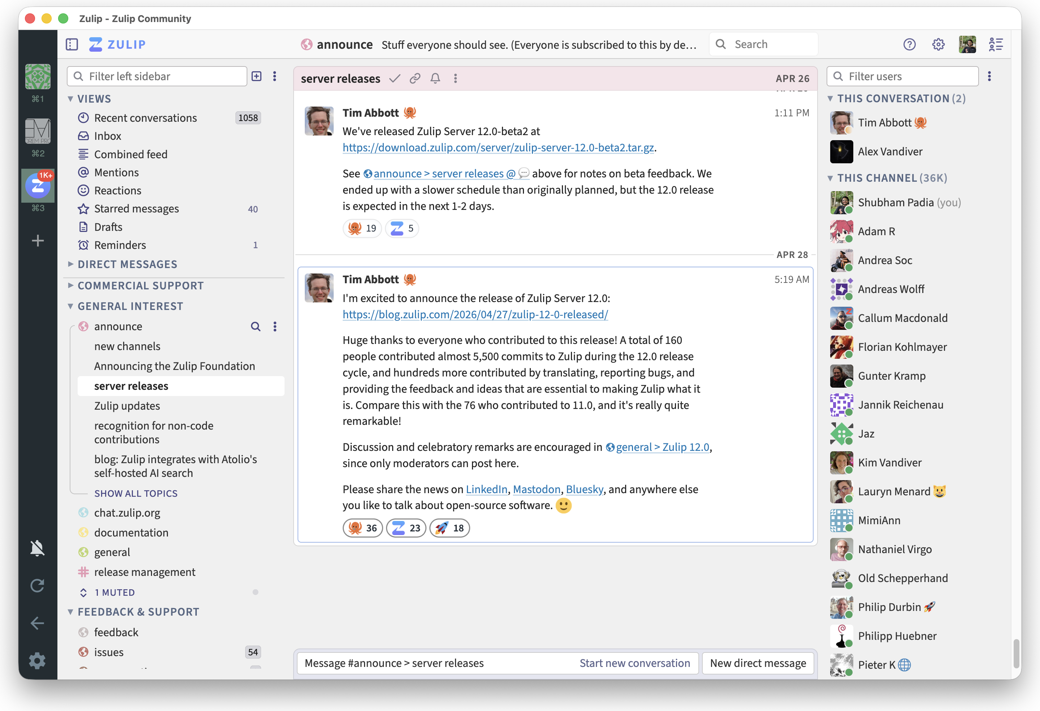Viewport: 1040px width, 711px height.
Task: Toggle the user list sidebar icon
Action: 996,44
